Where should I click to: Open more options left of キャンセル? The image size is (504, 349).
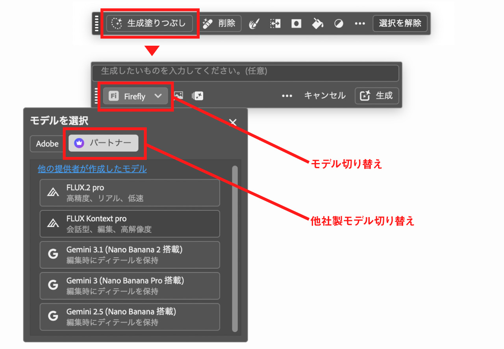[287, 96]
